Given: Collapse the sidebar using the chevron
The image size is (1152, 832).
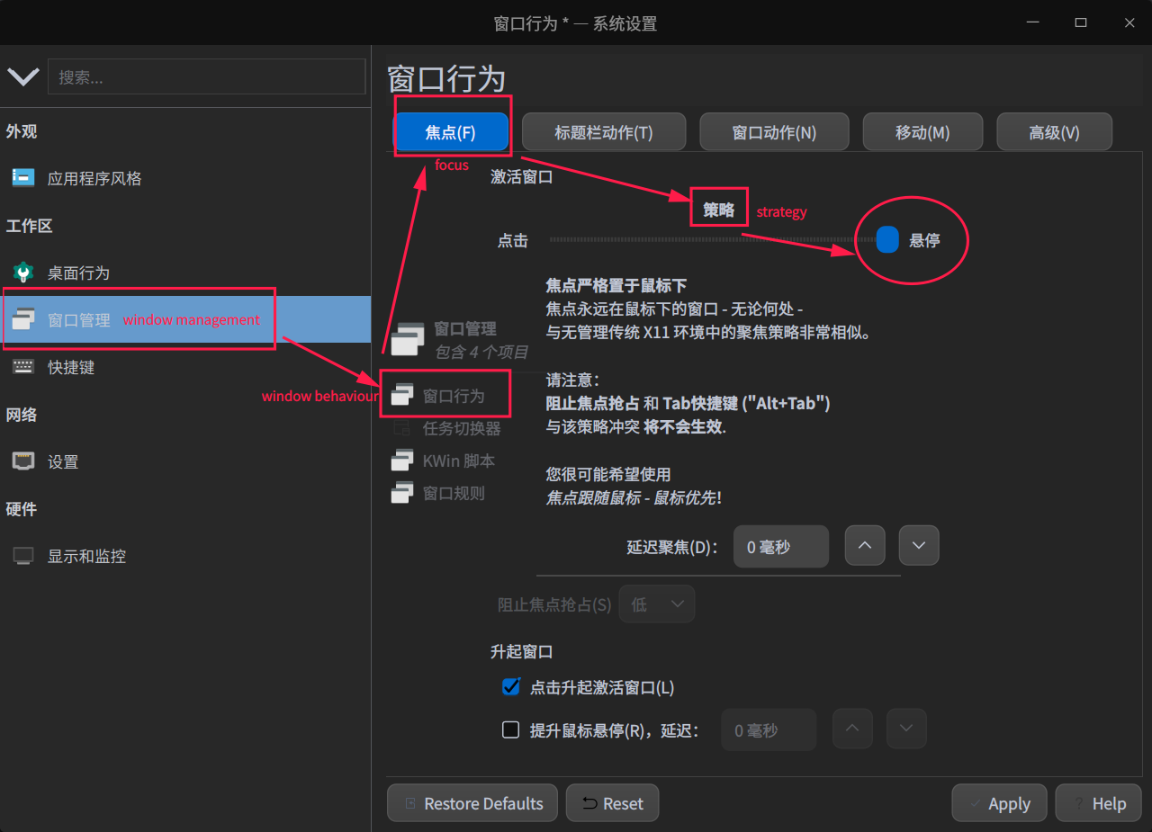Looking at the screenshot, I should click(x=23, y=76).
